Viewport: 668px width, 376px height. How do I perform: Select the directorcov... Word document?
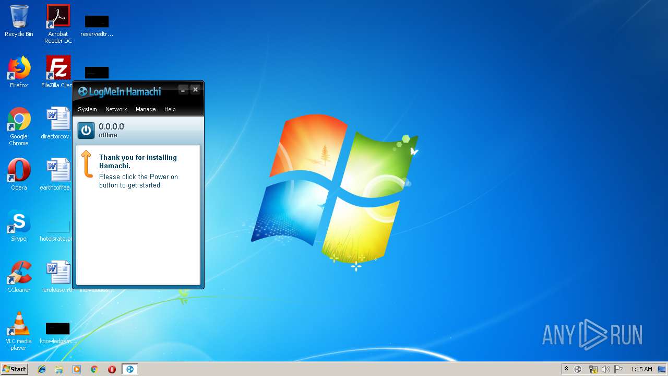pos(57,123)
